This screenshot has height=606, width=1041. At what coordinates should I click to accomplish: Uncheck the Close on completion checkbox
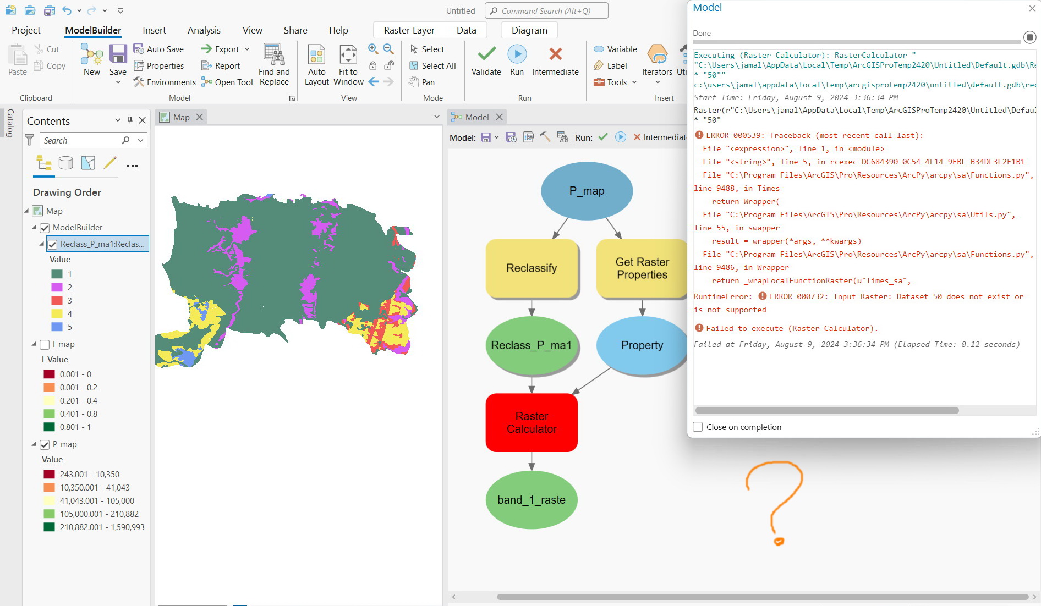coord(698,427)
